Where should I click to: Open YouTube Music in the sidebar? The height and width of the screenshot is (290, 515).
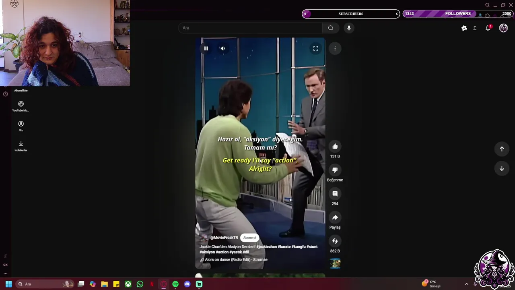(x=21, y=106)
